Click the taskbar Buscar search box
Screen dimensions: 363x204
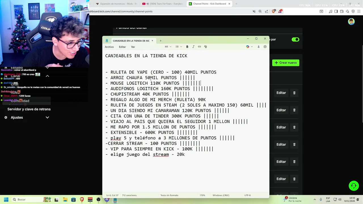click(x=31, y=199)
